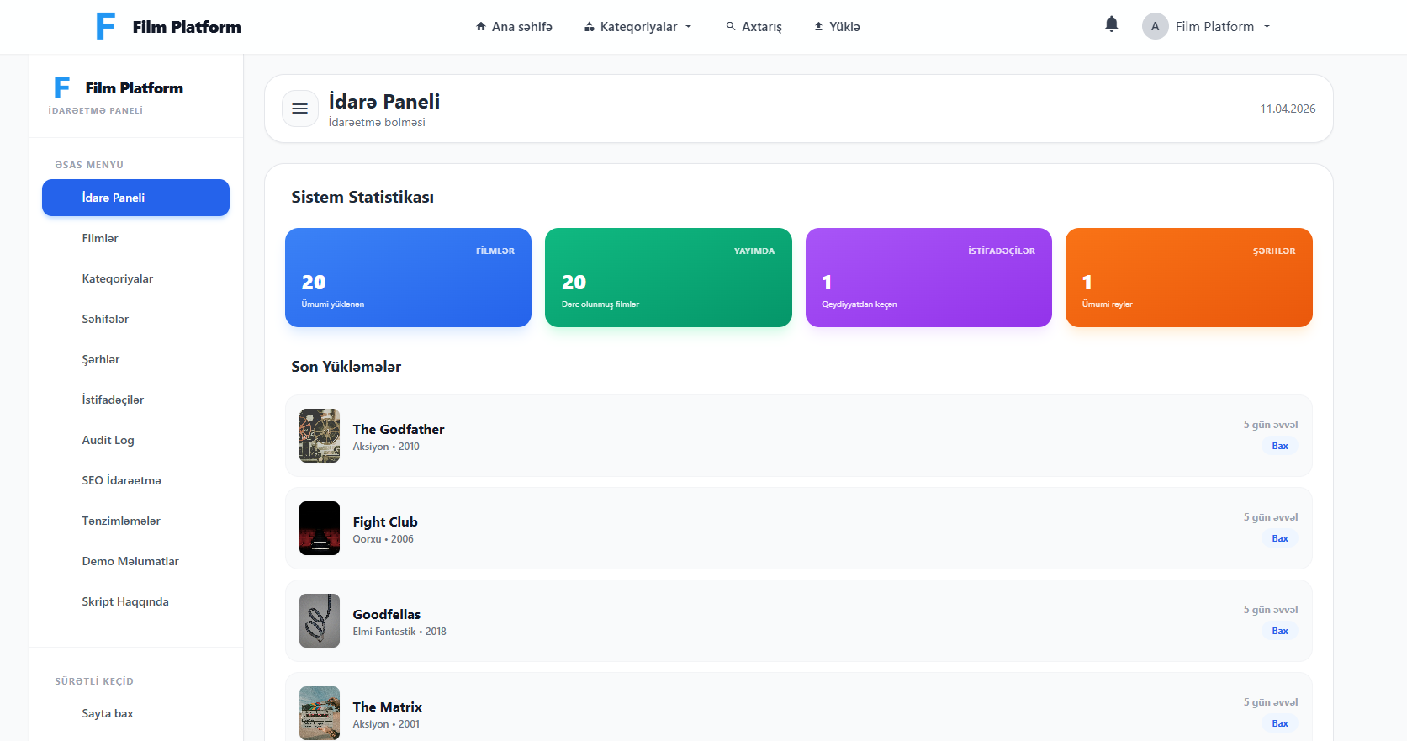Screen dimensions: 1407x741
Task: Click the orange Şərhlər statistics card
Action: [x=1188, y=278]
